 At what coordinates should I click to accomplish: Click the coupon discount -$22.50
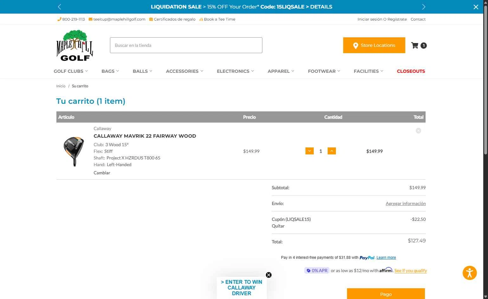(418, 219)
